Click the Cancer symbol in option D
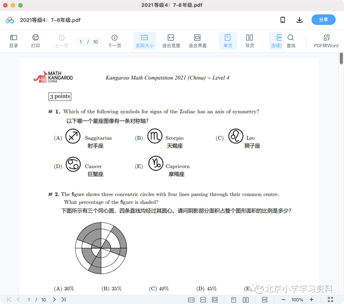Viewport: 344px width, 304px height. [73, 164]
